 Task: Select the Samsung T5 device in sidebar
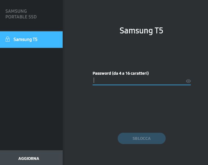click(31, 40)
